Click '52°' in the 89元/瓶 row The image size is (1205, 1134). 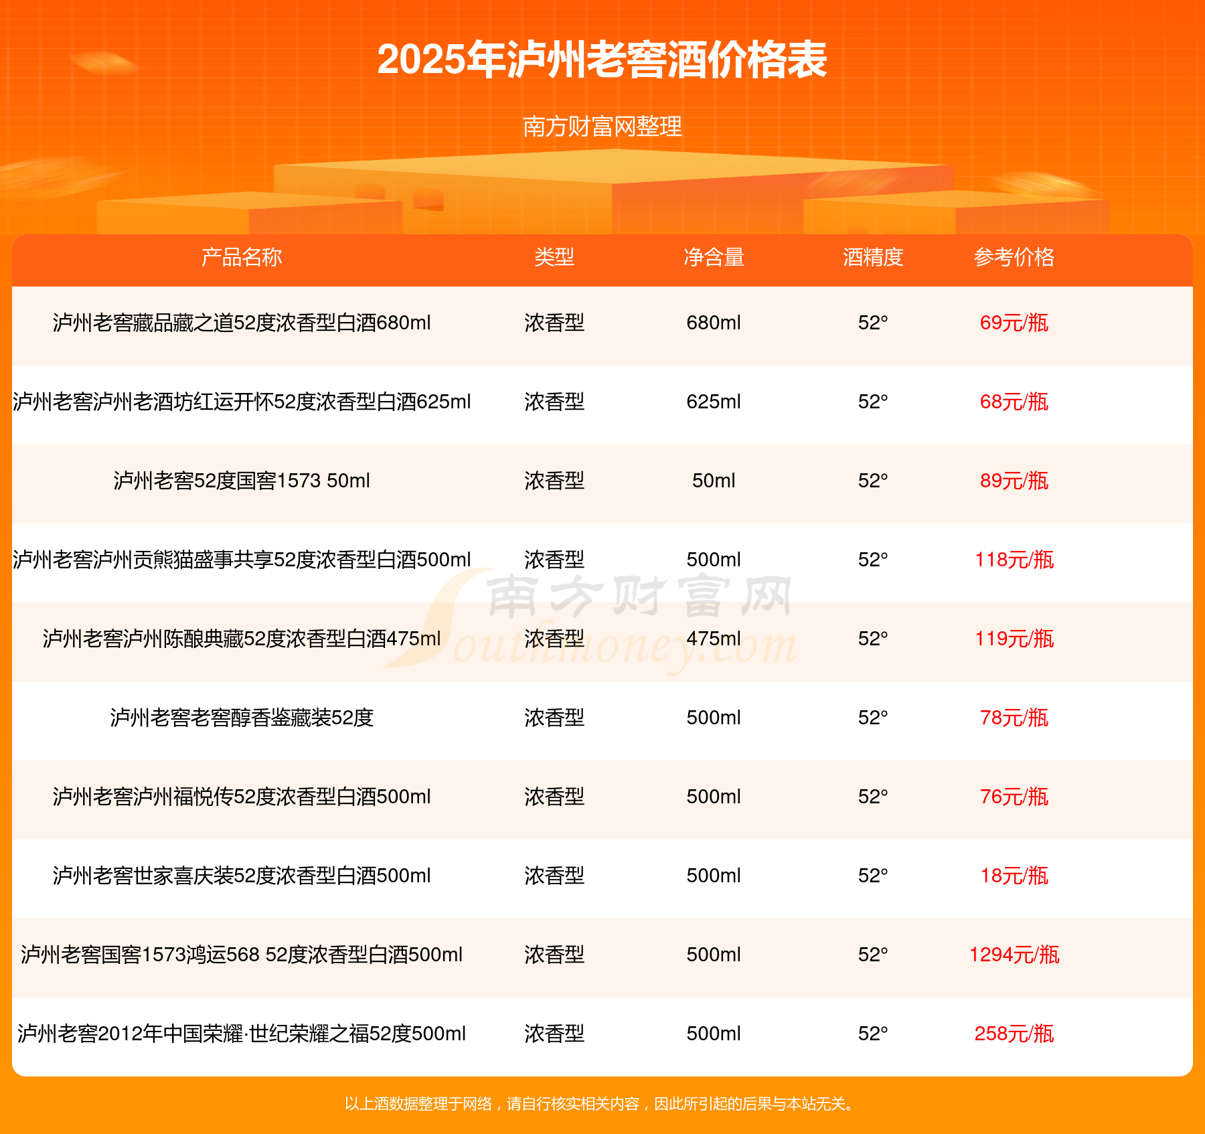[x=873, y=481]
